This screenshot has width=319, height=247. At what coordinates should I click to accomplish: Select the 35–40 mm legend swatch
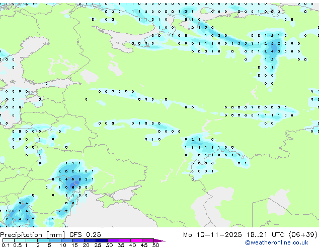(125, 240)
